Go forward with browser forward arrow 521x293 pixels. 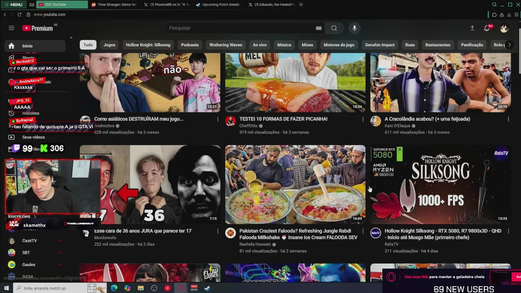pos(12,14)
